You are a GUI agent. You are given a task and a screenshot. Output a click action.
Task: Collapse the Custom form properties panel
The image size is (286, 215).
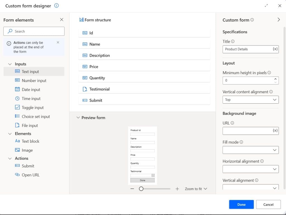[x=278, y=20]
